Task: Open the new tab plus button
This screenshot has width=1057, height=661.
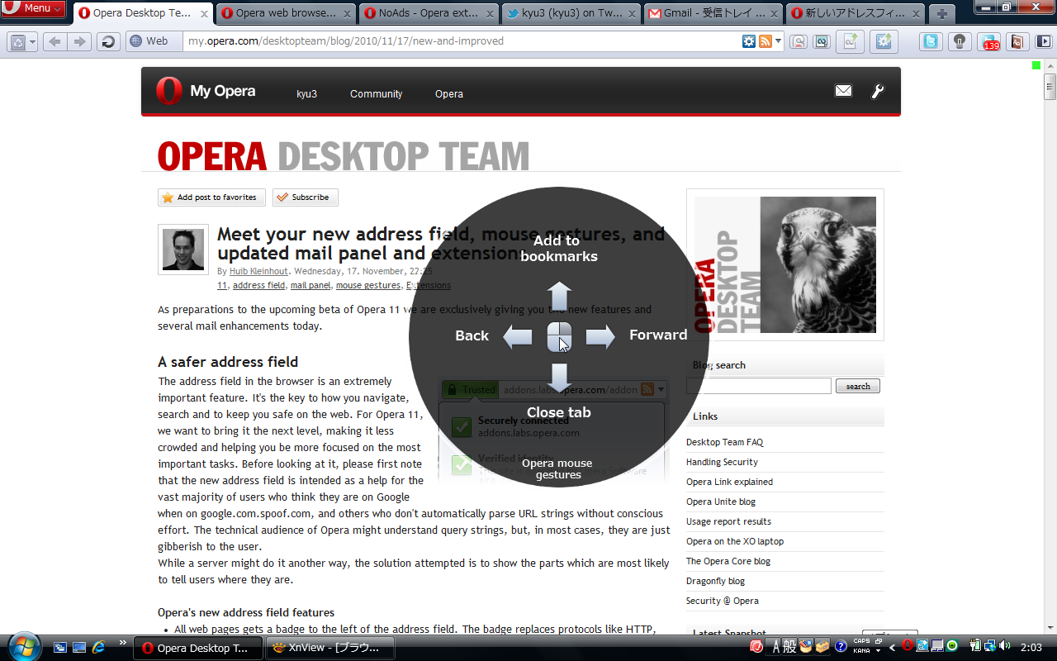Action: click(941, 13)
